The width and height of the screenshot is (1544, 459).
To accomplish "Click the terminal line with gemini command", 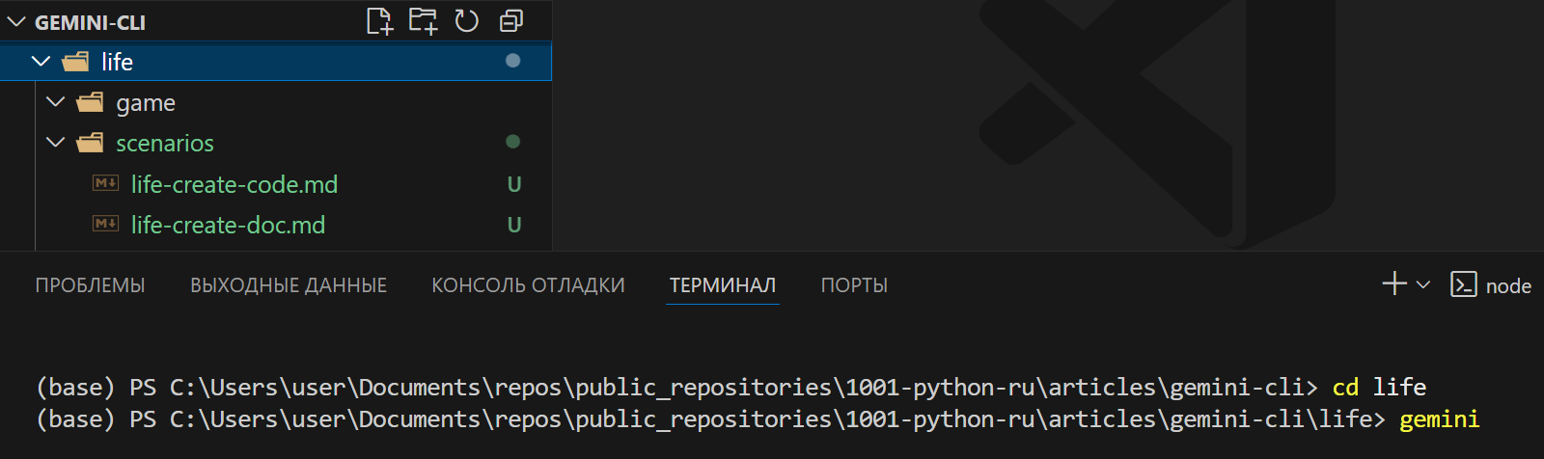I will coord(757,419).
